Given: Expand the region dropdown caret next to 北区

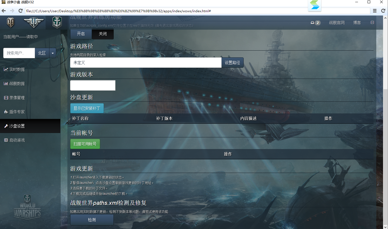Looking at the screenshot, I should point(53,53).
